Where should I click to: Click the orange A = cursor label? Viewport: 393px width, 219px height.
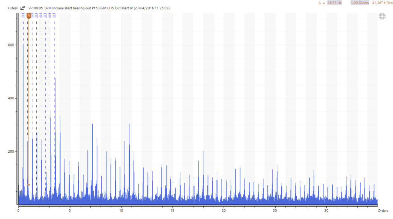coord(321,3)
